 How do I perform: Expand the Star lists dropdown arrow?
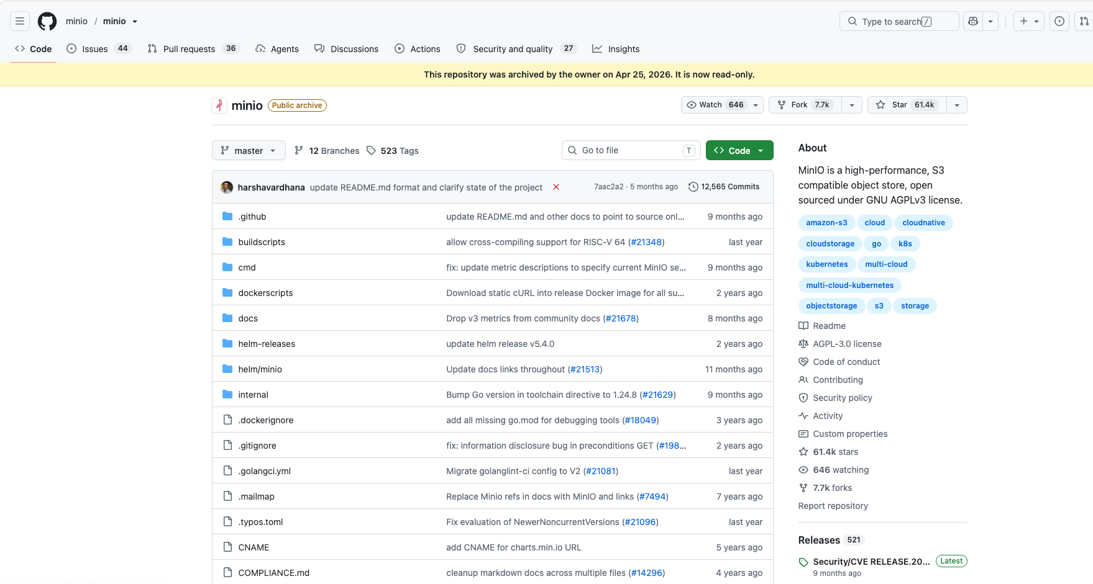957,105
